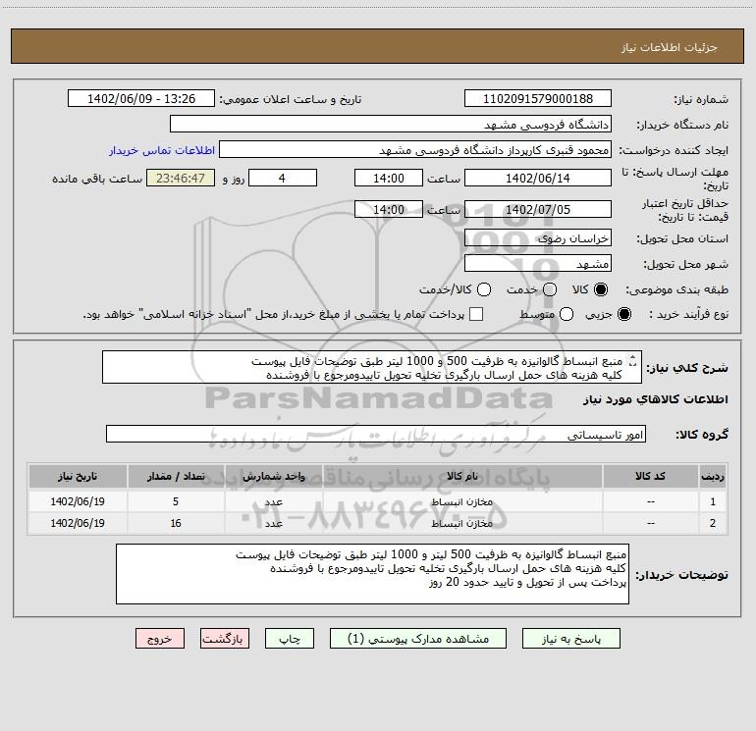Click the توضیحات خریدار text area
Screen dimensions: 756x731
pyautogui.click(x=372, y=574)
